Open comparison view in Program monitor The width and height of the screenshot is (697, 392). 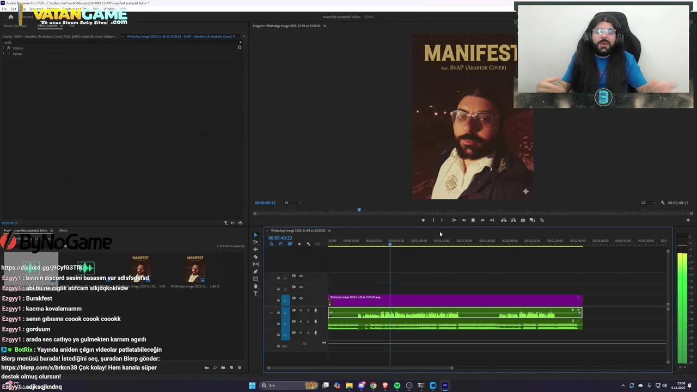533,220
